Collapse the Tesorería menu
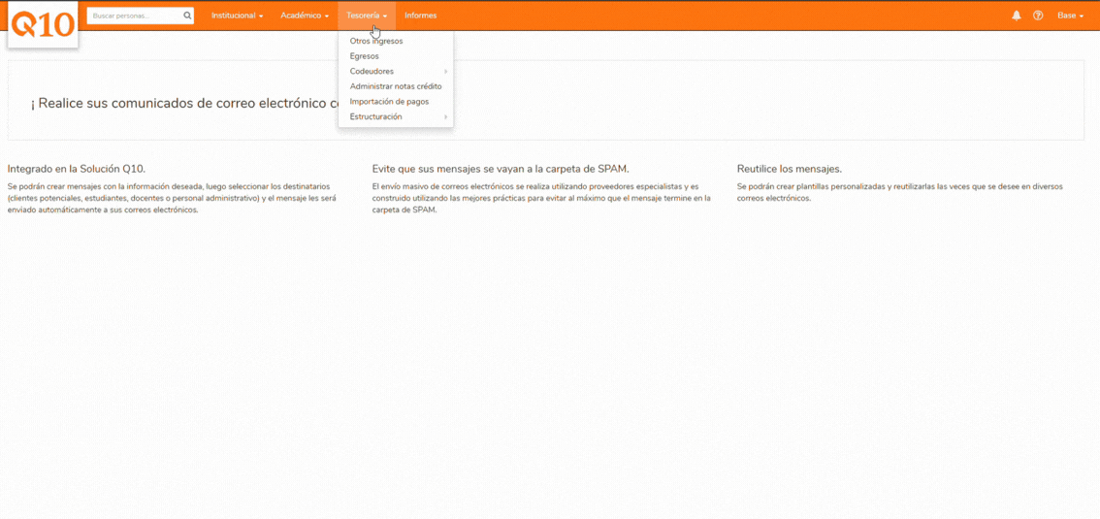The height and width of the screenshot is (519, 1100). coord(367,16)
